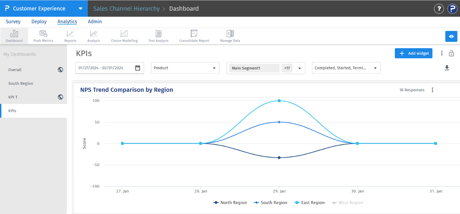Toggle North Region series in legend
The image size is (460, 214).
pyautogui.click(x=230, y=203)
